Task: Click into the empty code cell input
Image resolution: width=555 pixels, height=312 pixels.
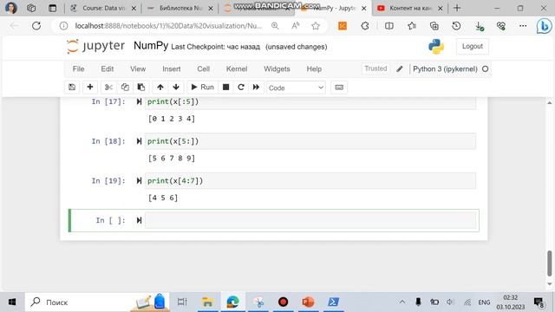Action: (x=310, y=220)
